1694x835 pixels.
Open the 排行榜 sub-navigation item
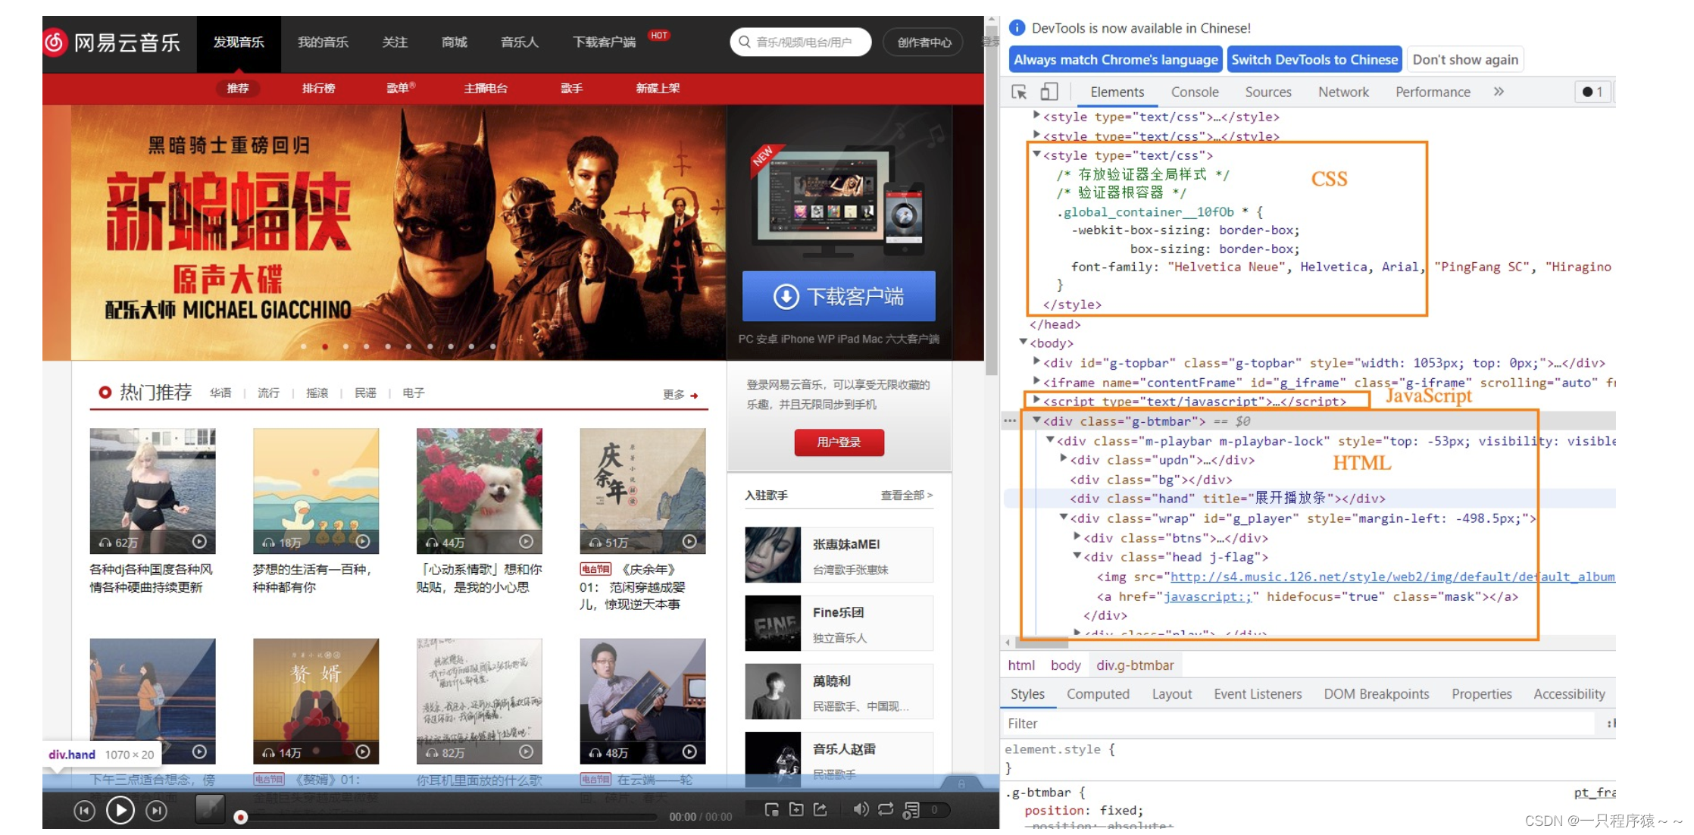point(318,89)
